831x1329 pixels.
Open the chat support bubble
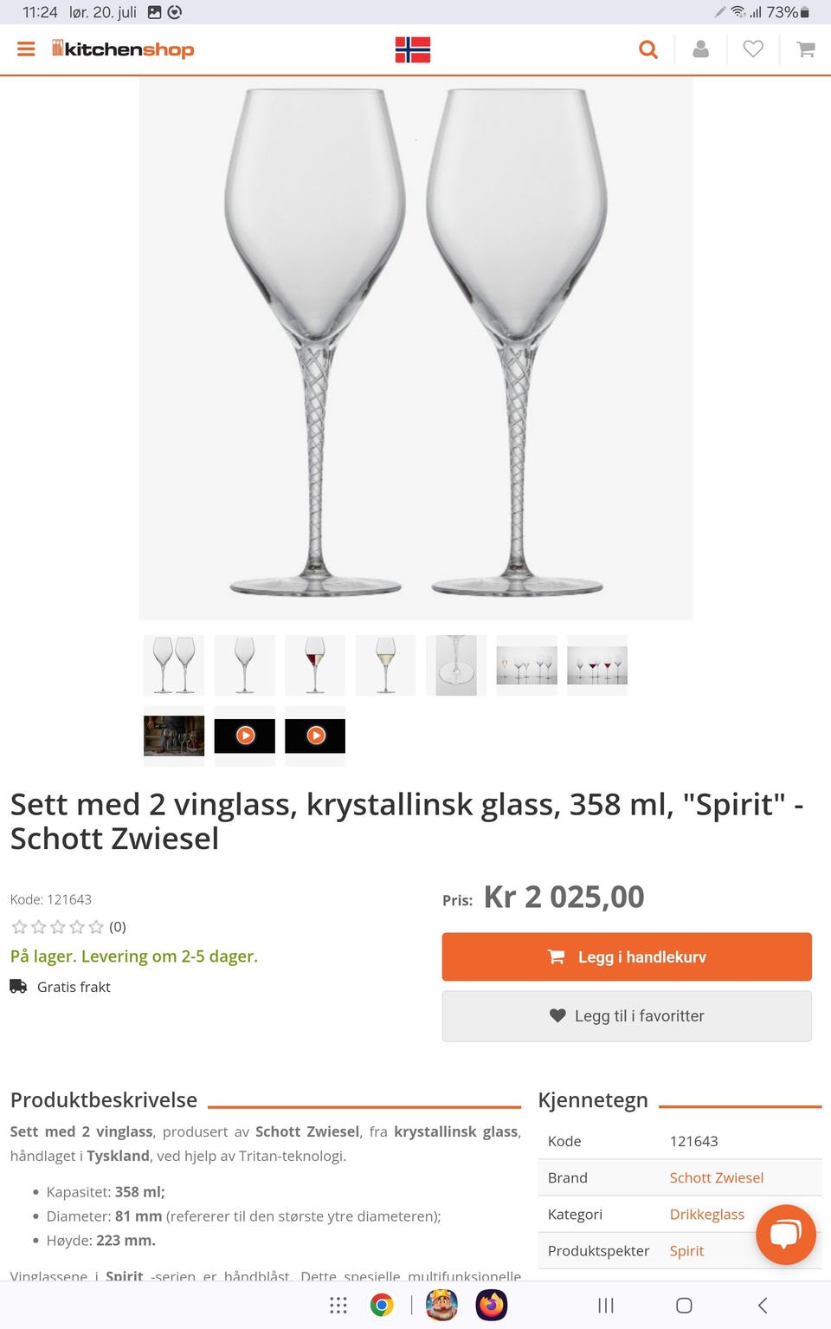pyautogui.click(x=785, y=1234)
